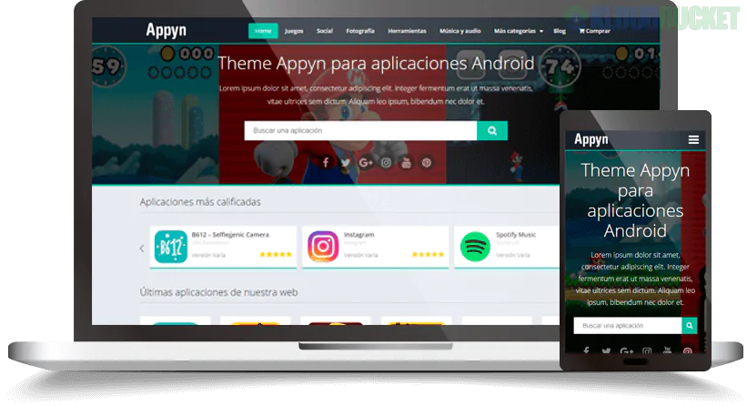Open the YouTube icon in laptop hero

[406, 163]
